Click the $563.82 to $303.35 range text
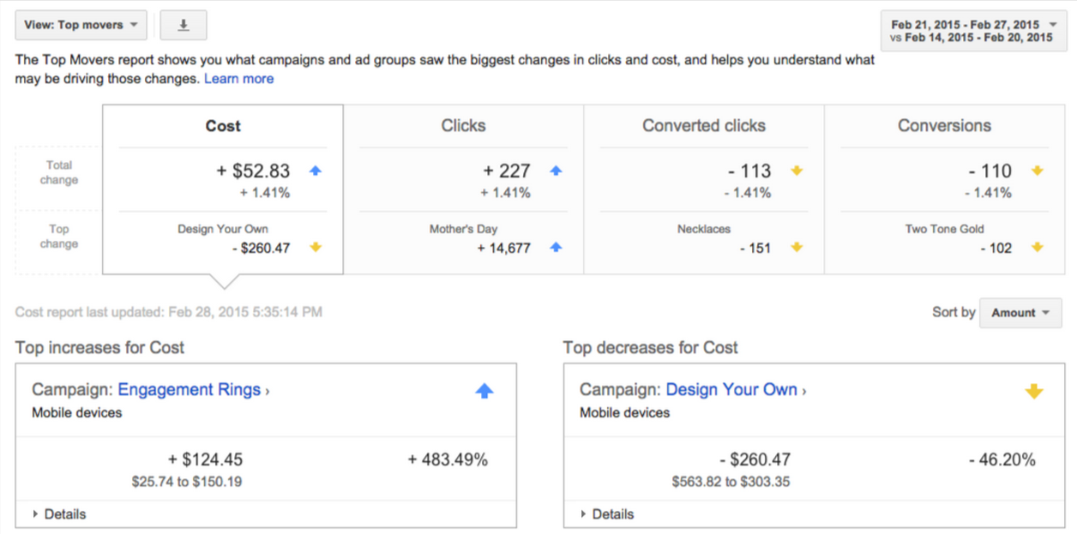Image resolution: width=1077 pixels, height=534 pixels. coord(731,482)
